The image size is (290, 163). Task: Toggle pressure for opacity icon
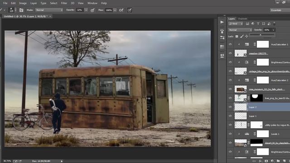click(x=92, y=10)
